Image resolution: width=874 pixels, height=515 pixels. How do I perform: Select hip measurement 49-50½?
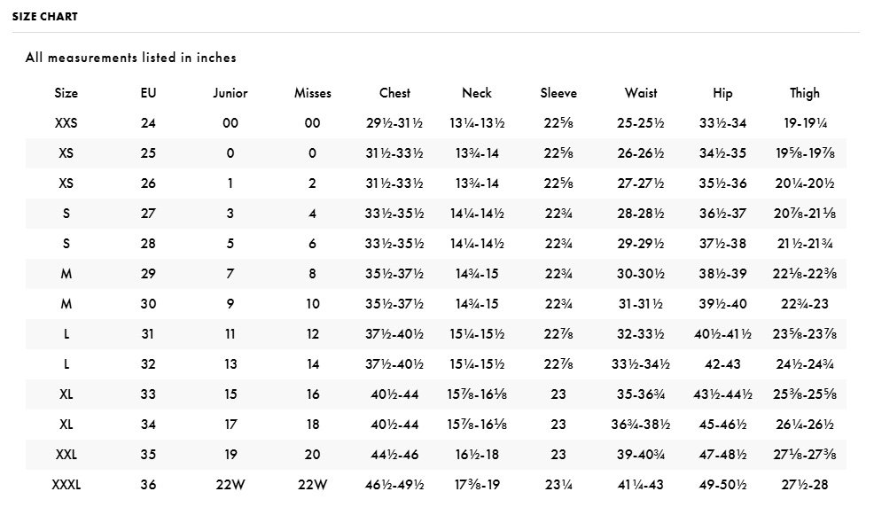tap(722, 485)
